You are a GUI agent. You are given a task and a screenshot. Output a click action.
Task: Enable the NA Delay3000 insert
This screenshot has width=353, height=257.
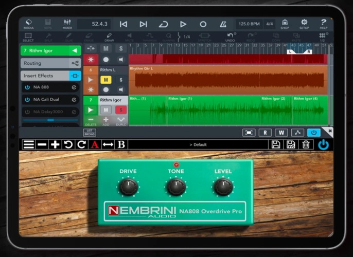(x=27, y=112)
